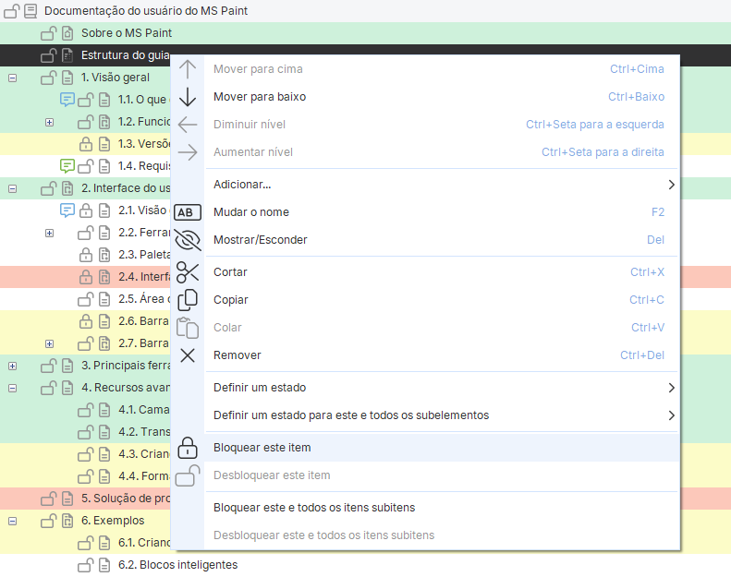
Task: Click the copy icon beside Copiar
Action: 188,300
